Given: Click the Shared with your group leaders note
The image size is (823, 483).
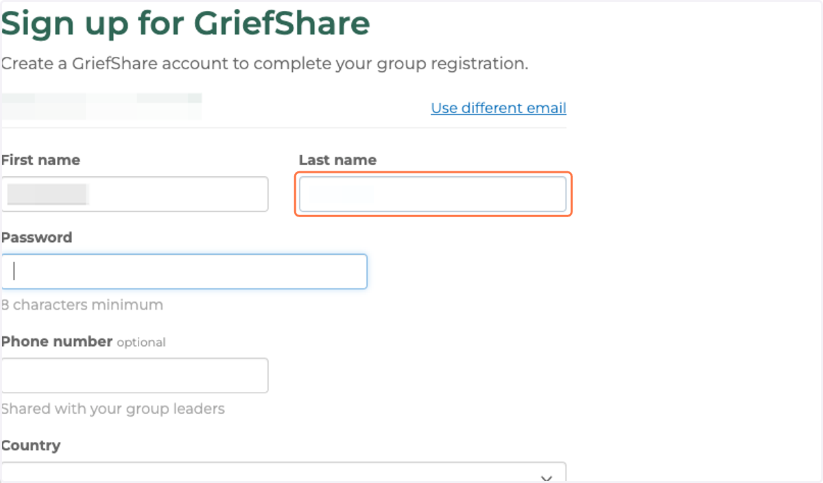Looking at the screenshot, I should (113, 409).
